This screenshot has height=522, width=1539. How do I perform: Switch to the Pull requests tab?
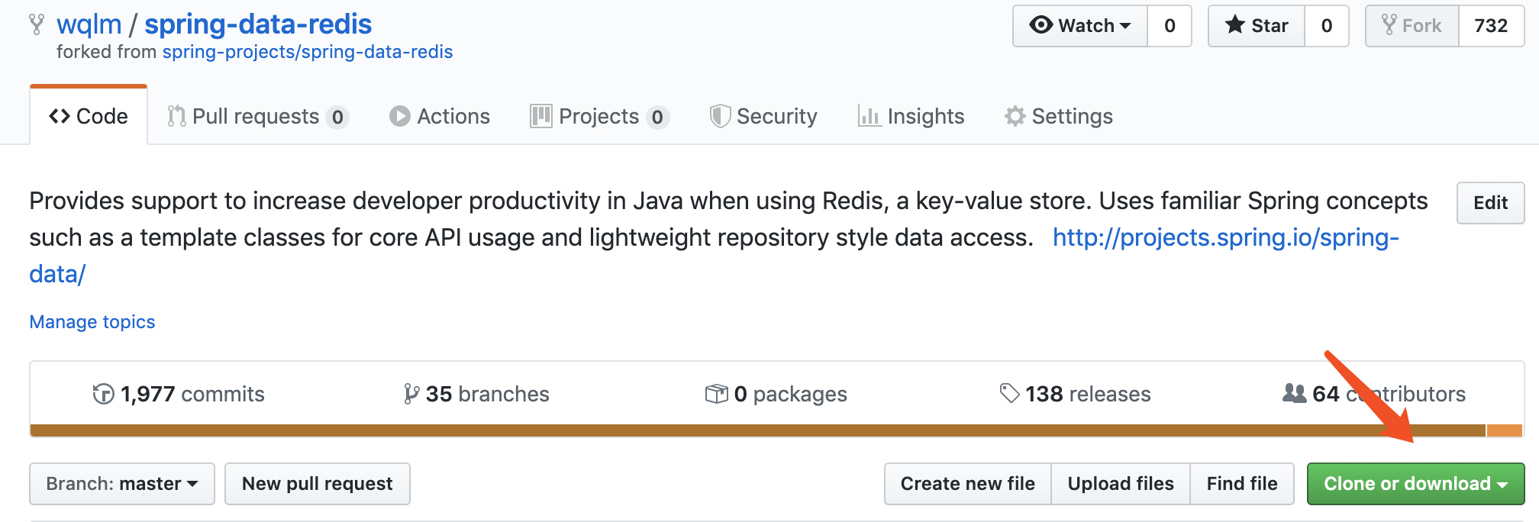click(258, 116)
